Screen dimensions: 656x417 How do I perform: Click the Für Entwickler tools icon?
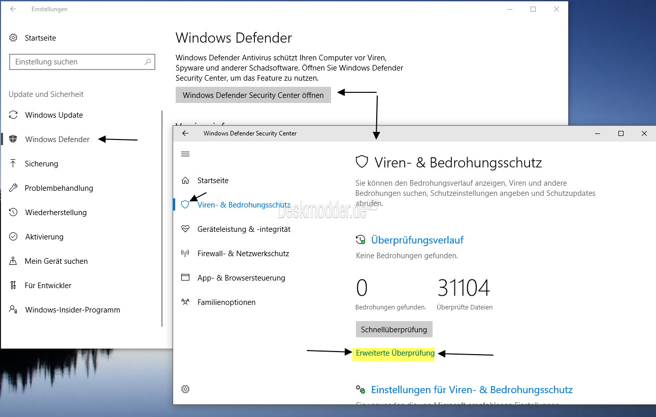tap(14, 286)
